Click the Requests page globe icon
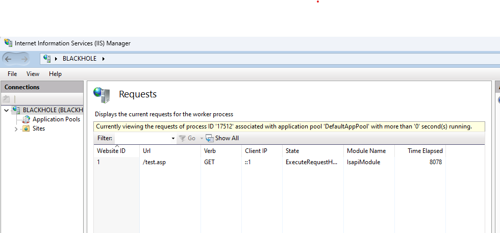This screenshot has height=233, width=500. (x=102, y=95)
